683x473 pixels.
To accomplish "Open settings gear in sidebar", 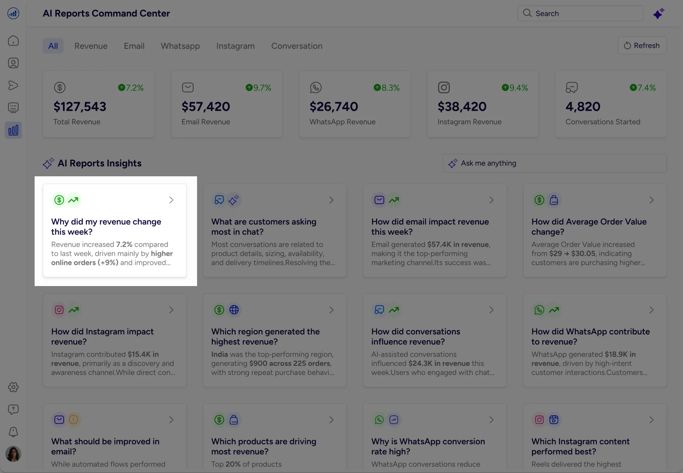I will pos(13,387).
